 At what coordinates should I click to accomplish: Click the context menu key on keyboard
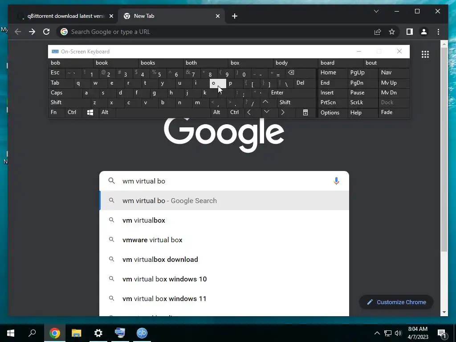[305, 113]
